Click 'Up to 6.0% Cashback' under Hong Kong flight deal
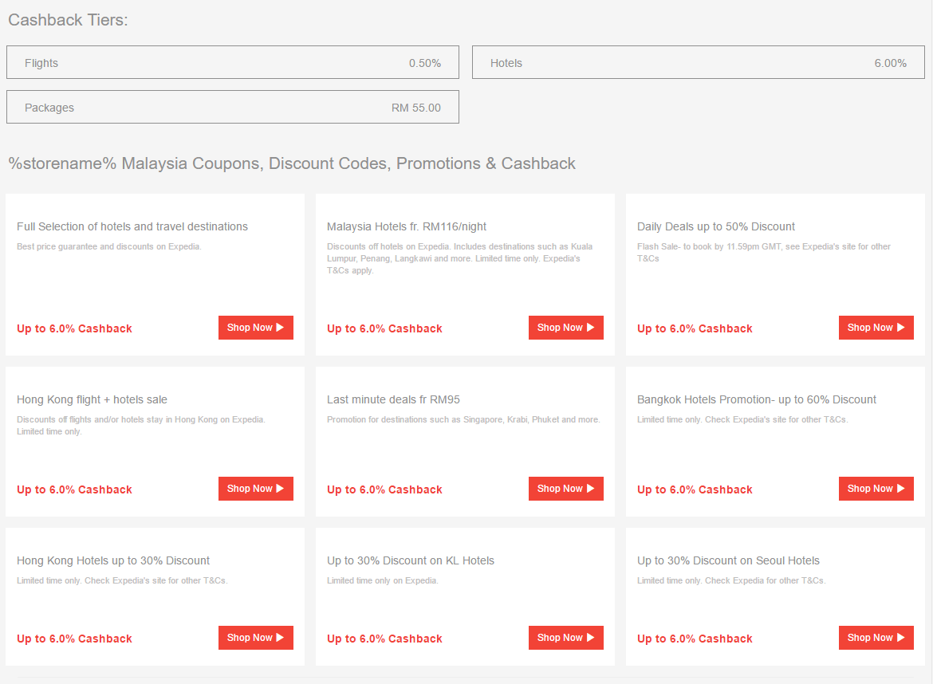Image resolution: width=933 pixels, height=684 pixels. [74, 490]
